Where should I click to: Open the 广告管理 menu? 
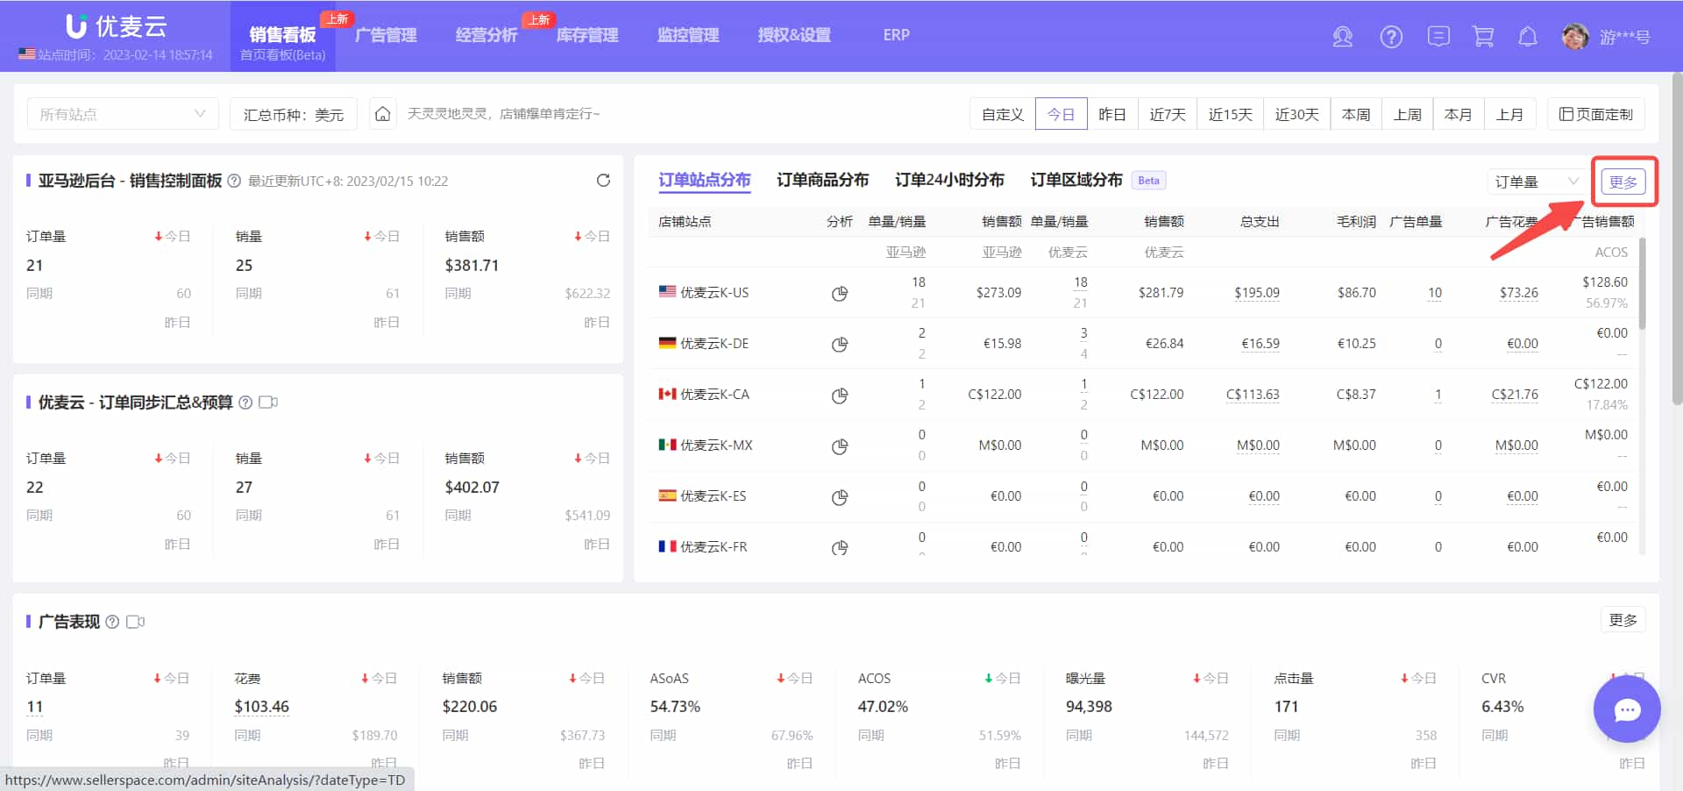pos(386,35)
